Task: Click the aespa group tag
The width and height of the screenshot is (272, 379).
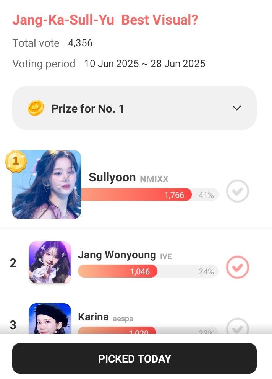Action: click(x=123, y=319)
